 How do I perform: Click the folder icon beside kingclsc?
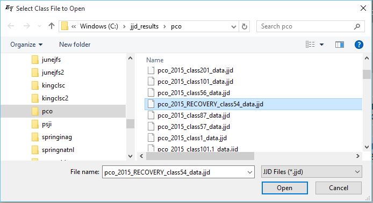coord(35,85)
